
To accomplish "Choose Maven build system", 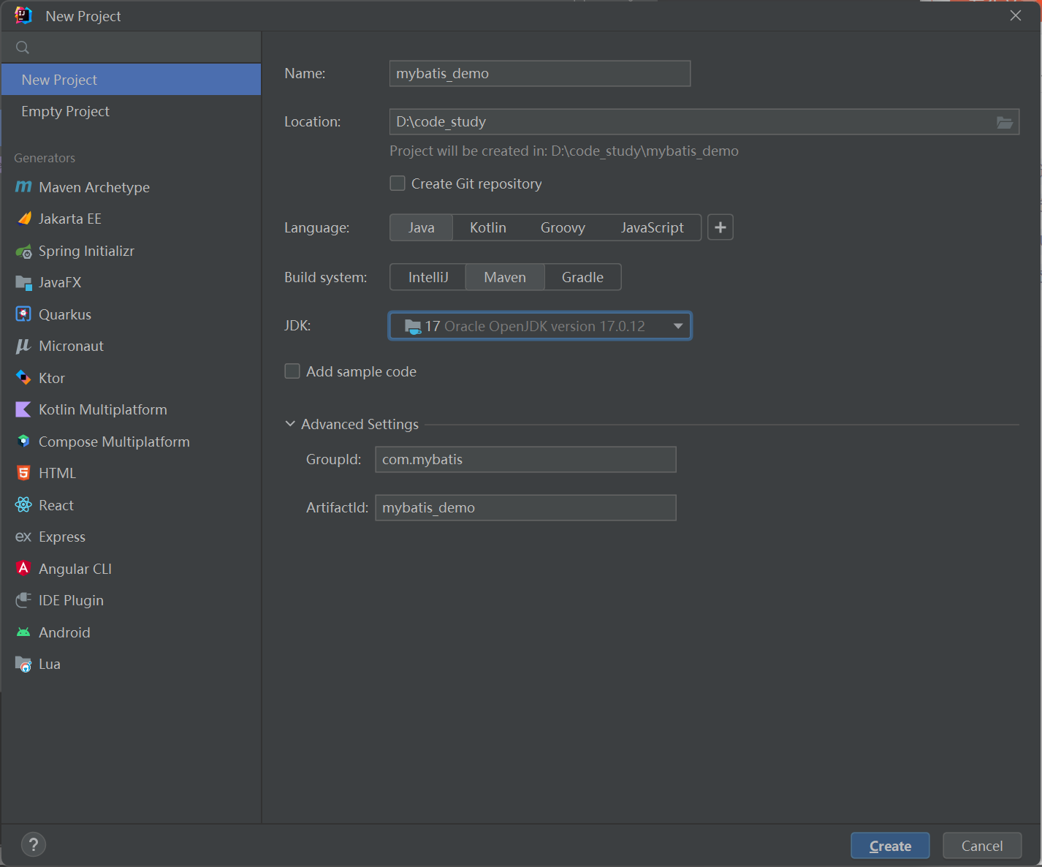I will (505, 277).
